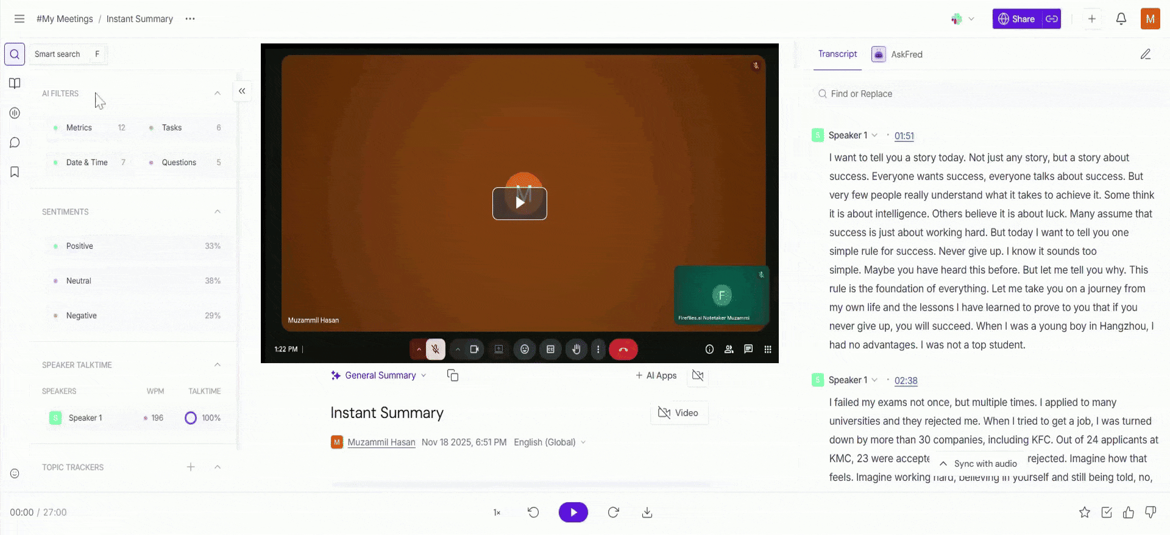Screen dimensions: 1170x535
Task: Open the soundbite waveform icon in sidebar
Action: pyautogui.click(x=15, y=113)
